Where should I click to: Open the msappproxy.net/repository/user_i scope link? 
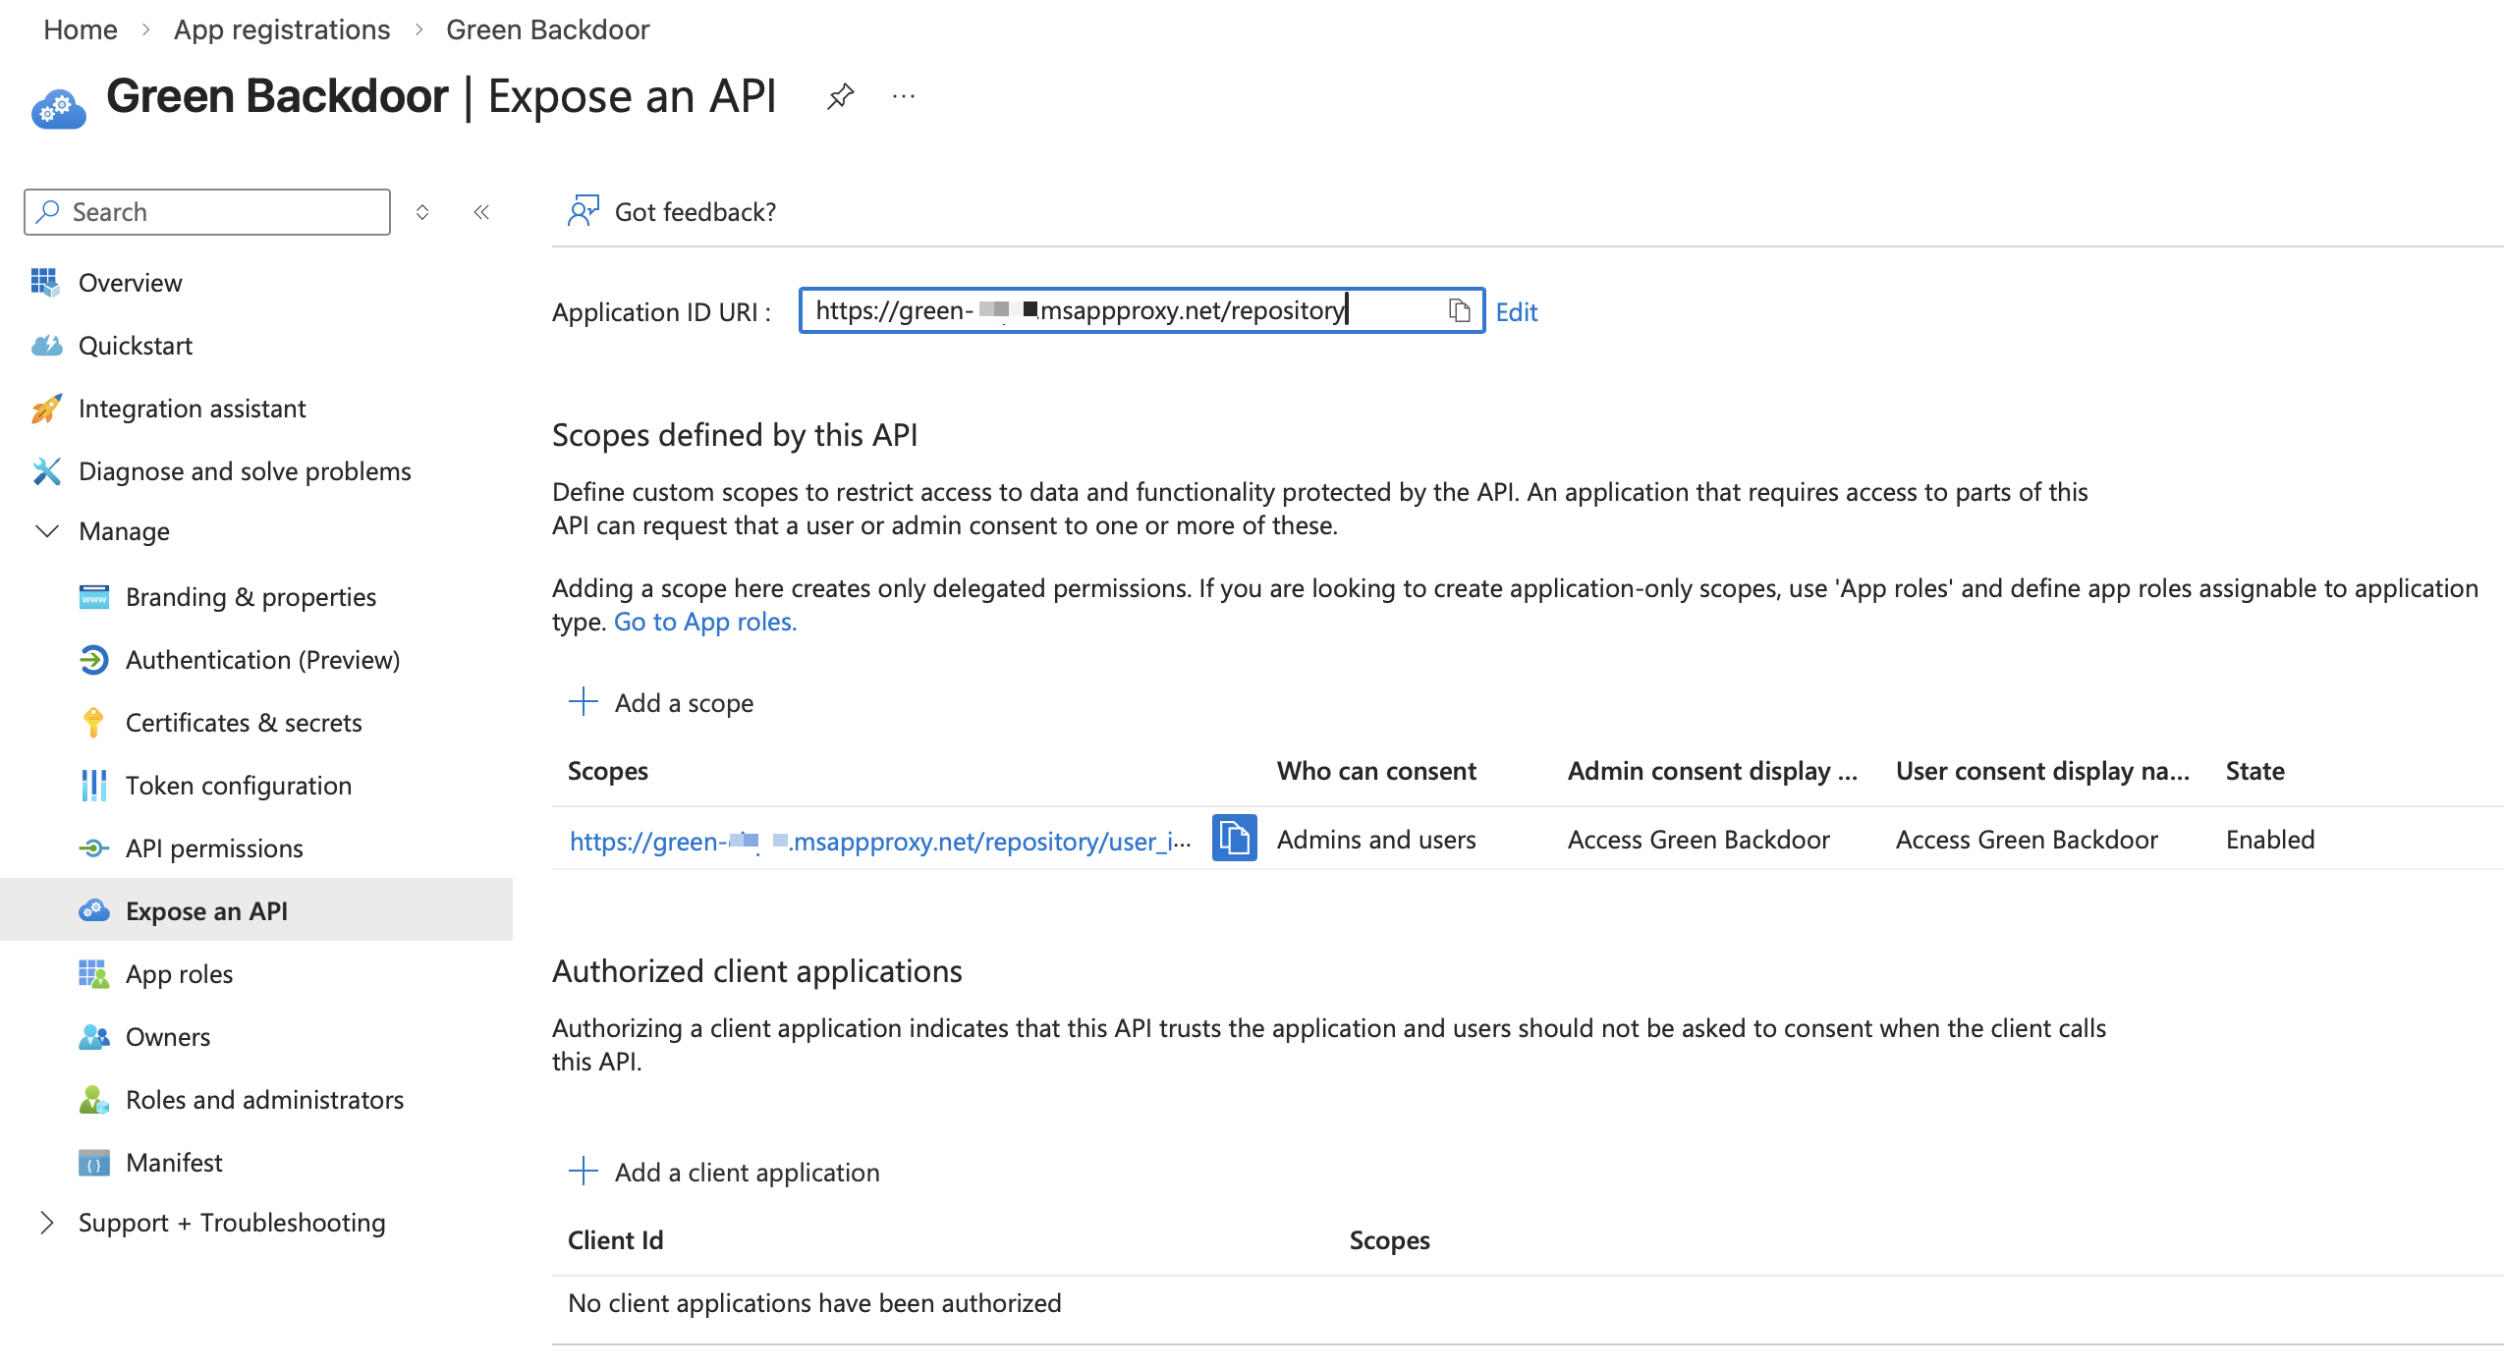pyautogui.click(x=880, y=841)
